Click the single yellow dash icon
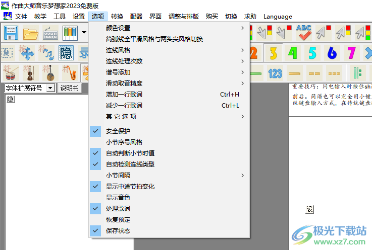The width and height of the screenshot is (372, 250). pos(294,73)
